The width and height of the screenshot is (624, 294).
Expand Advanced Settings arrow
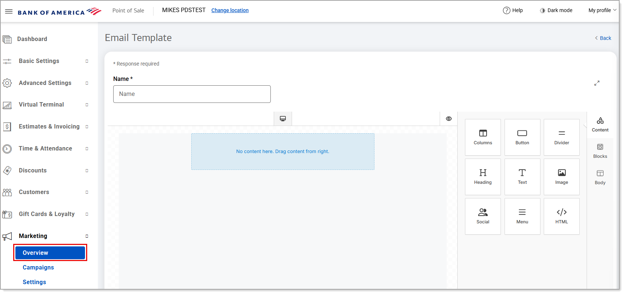87,83
